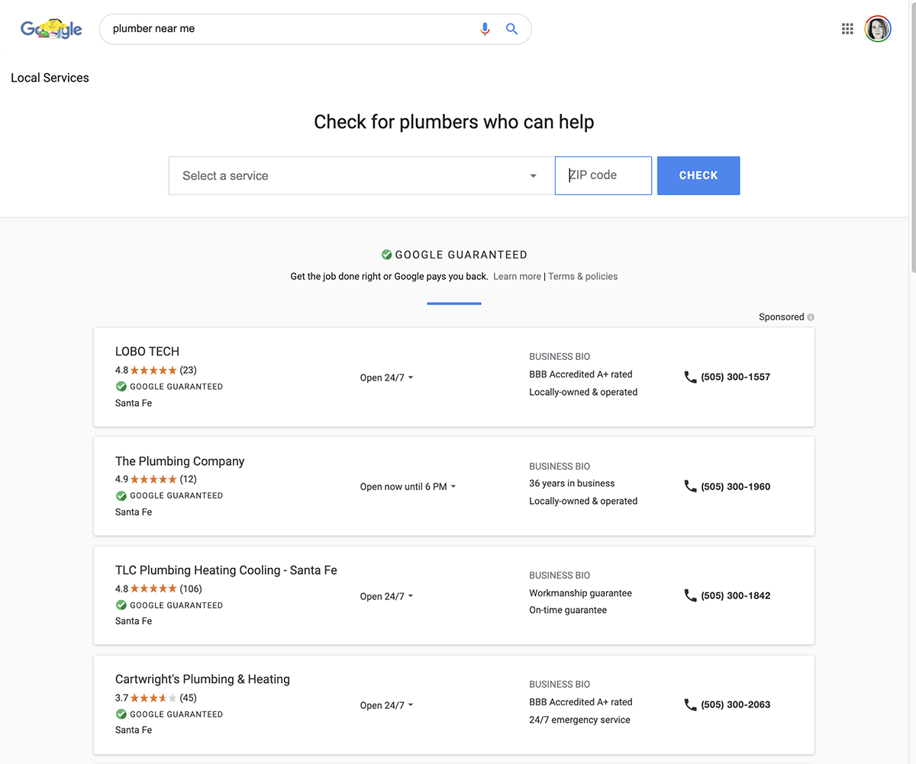The height and width of the screenshot is (764, 916).
Task: Open the Select a service dropdown
Action: pos(360,175)
